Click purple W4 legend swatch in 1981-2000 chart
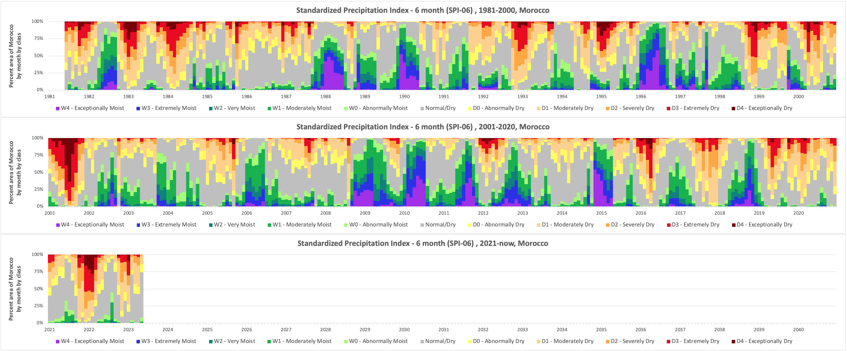 click(x=58, y=109)
